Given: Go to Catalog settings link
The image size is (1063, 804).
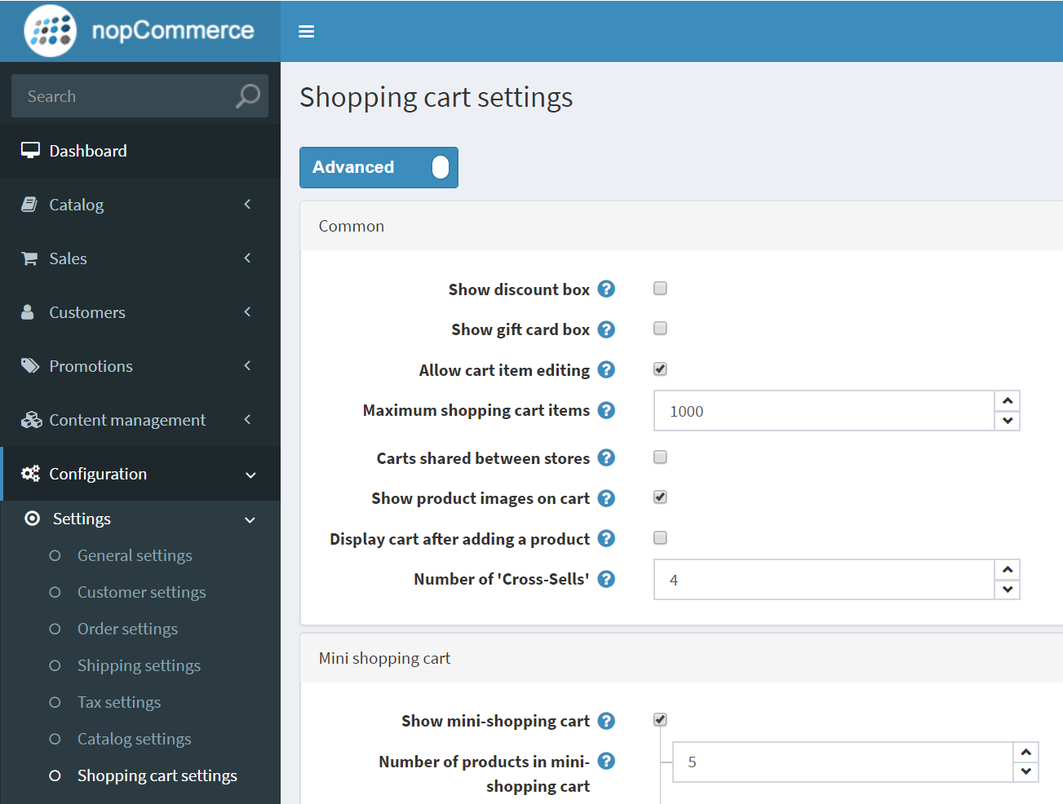Looking at the screenshot, I should (135, 739).
